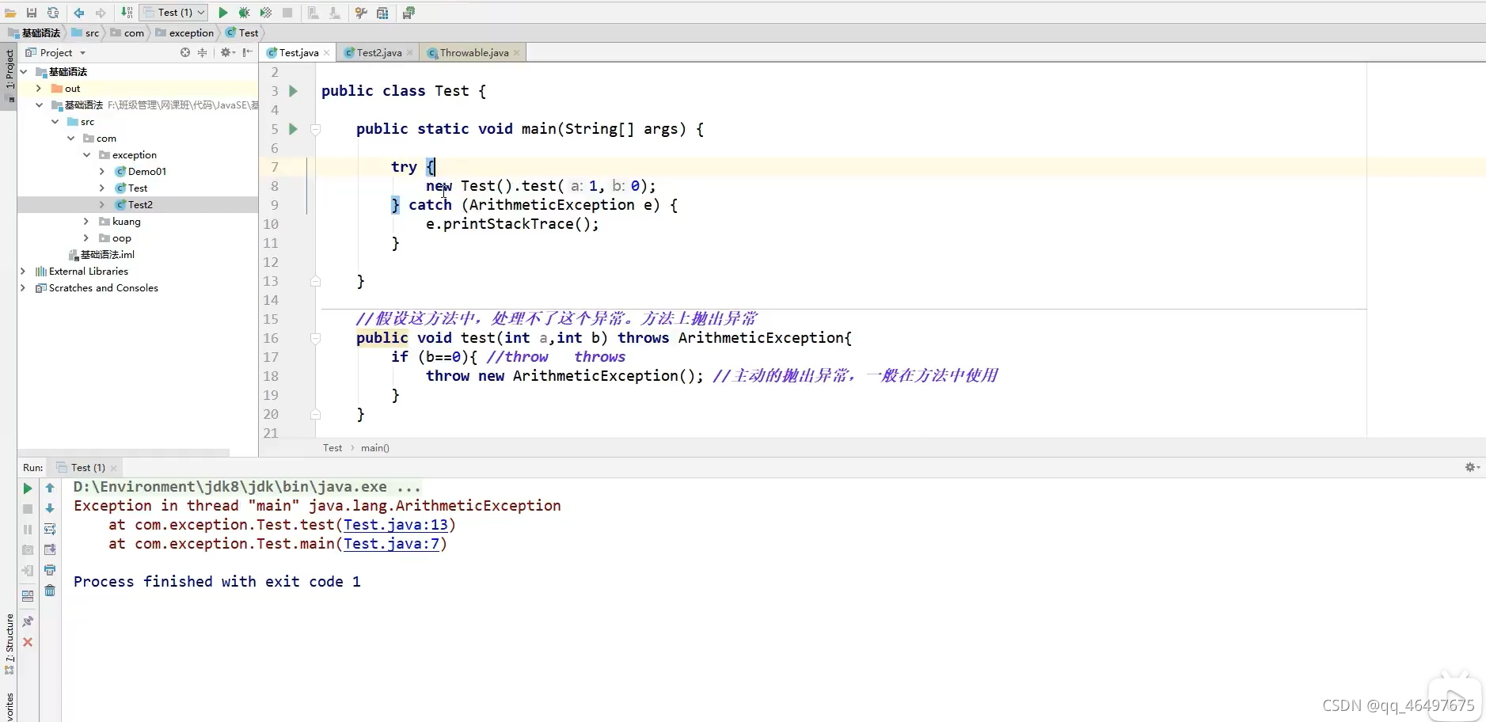This screenshot has width=1486, height=722.
Task: Collapse all in the Project panel
Action: tap(203, 52)
